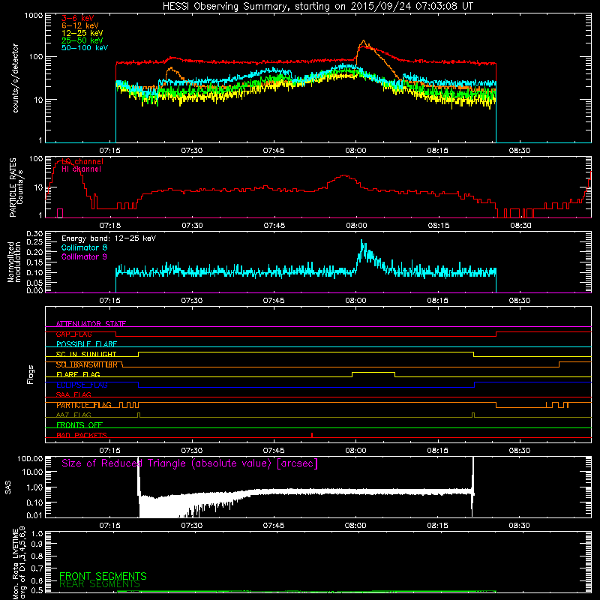The width and height of the screenshot is (600, 600).
Task: Click the raised FLARE_FLAG step segment
Action: [x=373, y=372]
